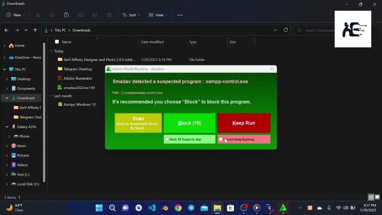382x215 pixels.
Task: Click the Smadav logo in dialog title bar
Action: click(x=109, y=69)
